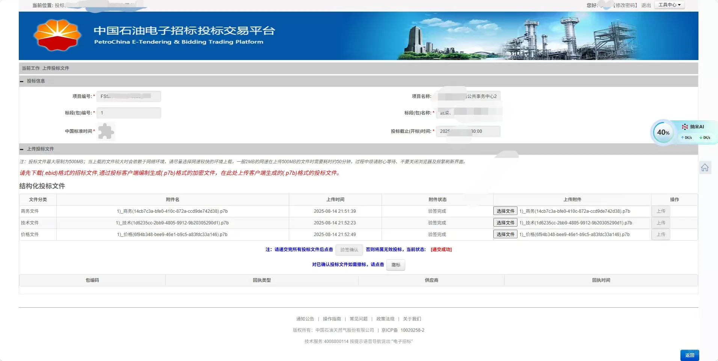718x361 pixels.
Task: Click the 标段(包)编号 field
Action: 129,113
